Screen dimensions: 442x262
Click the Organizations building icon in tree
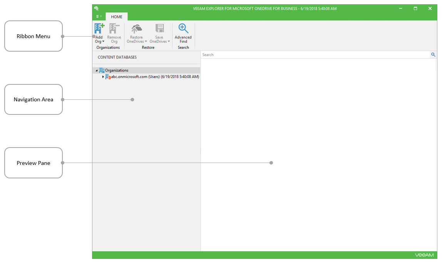click(x=102, y=70)
